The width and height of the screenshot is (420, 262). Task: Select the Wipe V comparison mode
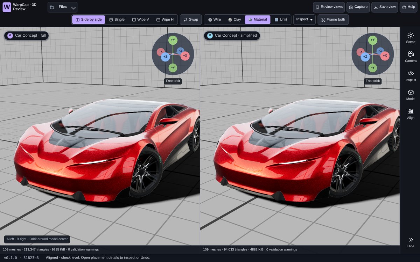pyautogui.click(x=140, y=20)
